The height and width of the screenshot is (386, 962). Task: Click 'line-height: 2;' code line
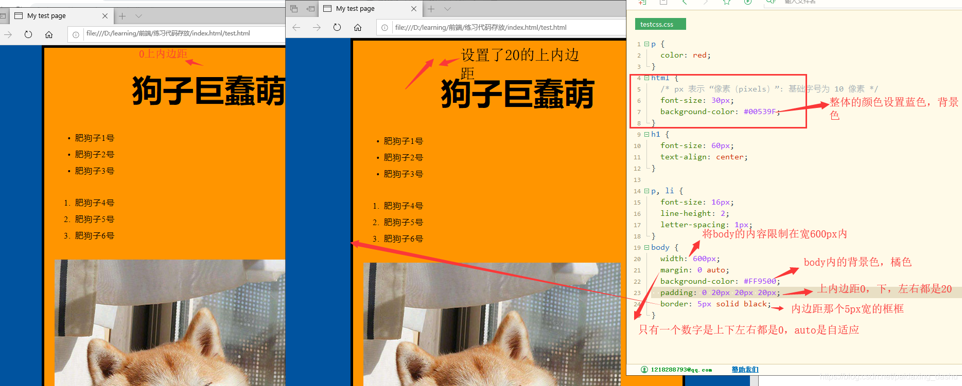pyautogui.click(x=695, y=214)
